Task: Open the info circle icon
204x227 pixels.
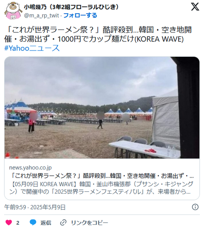Action: [195, 207]
